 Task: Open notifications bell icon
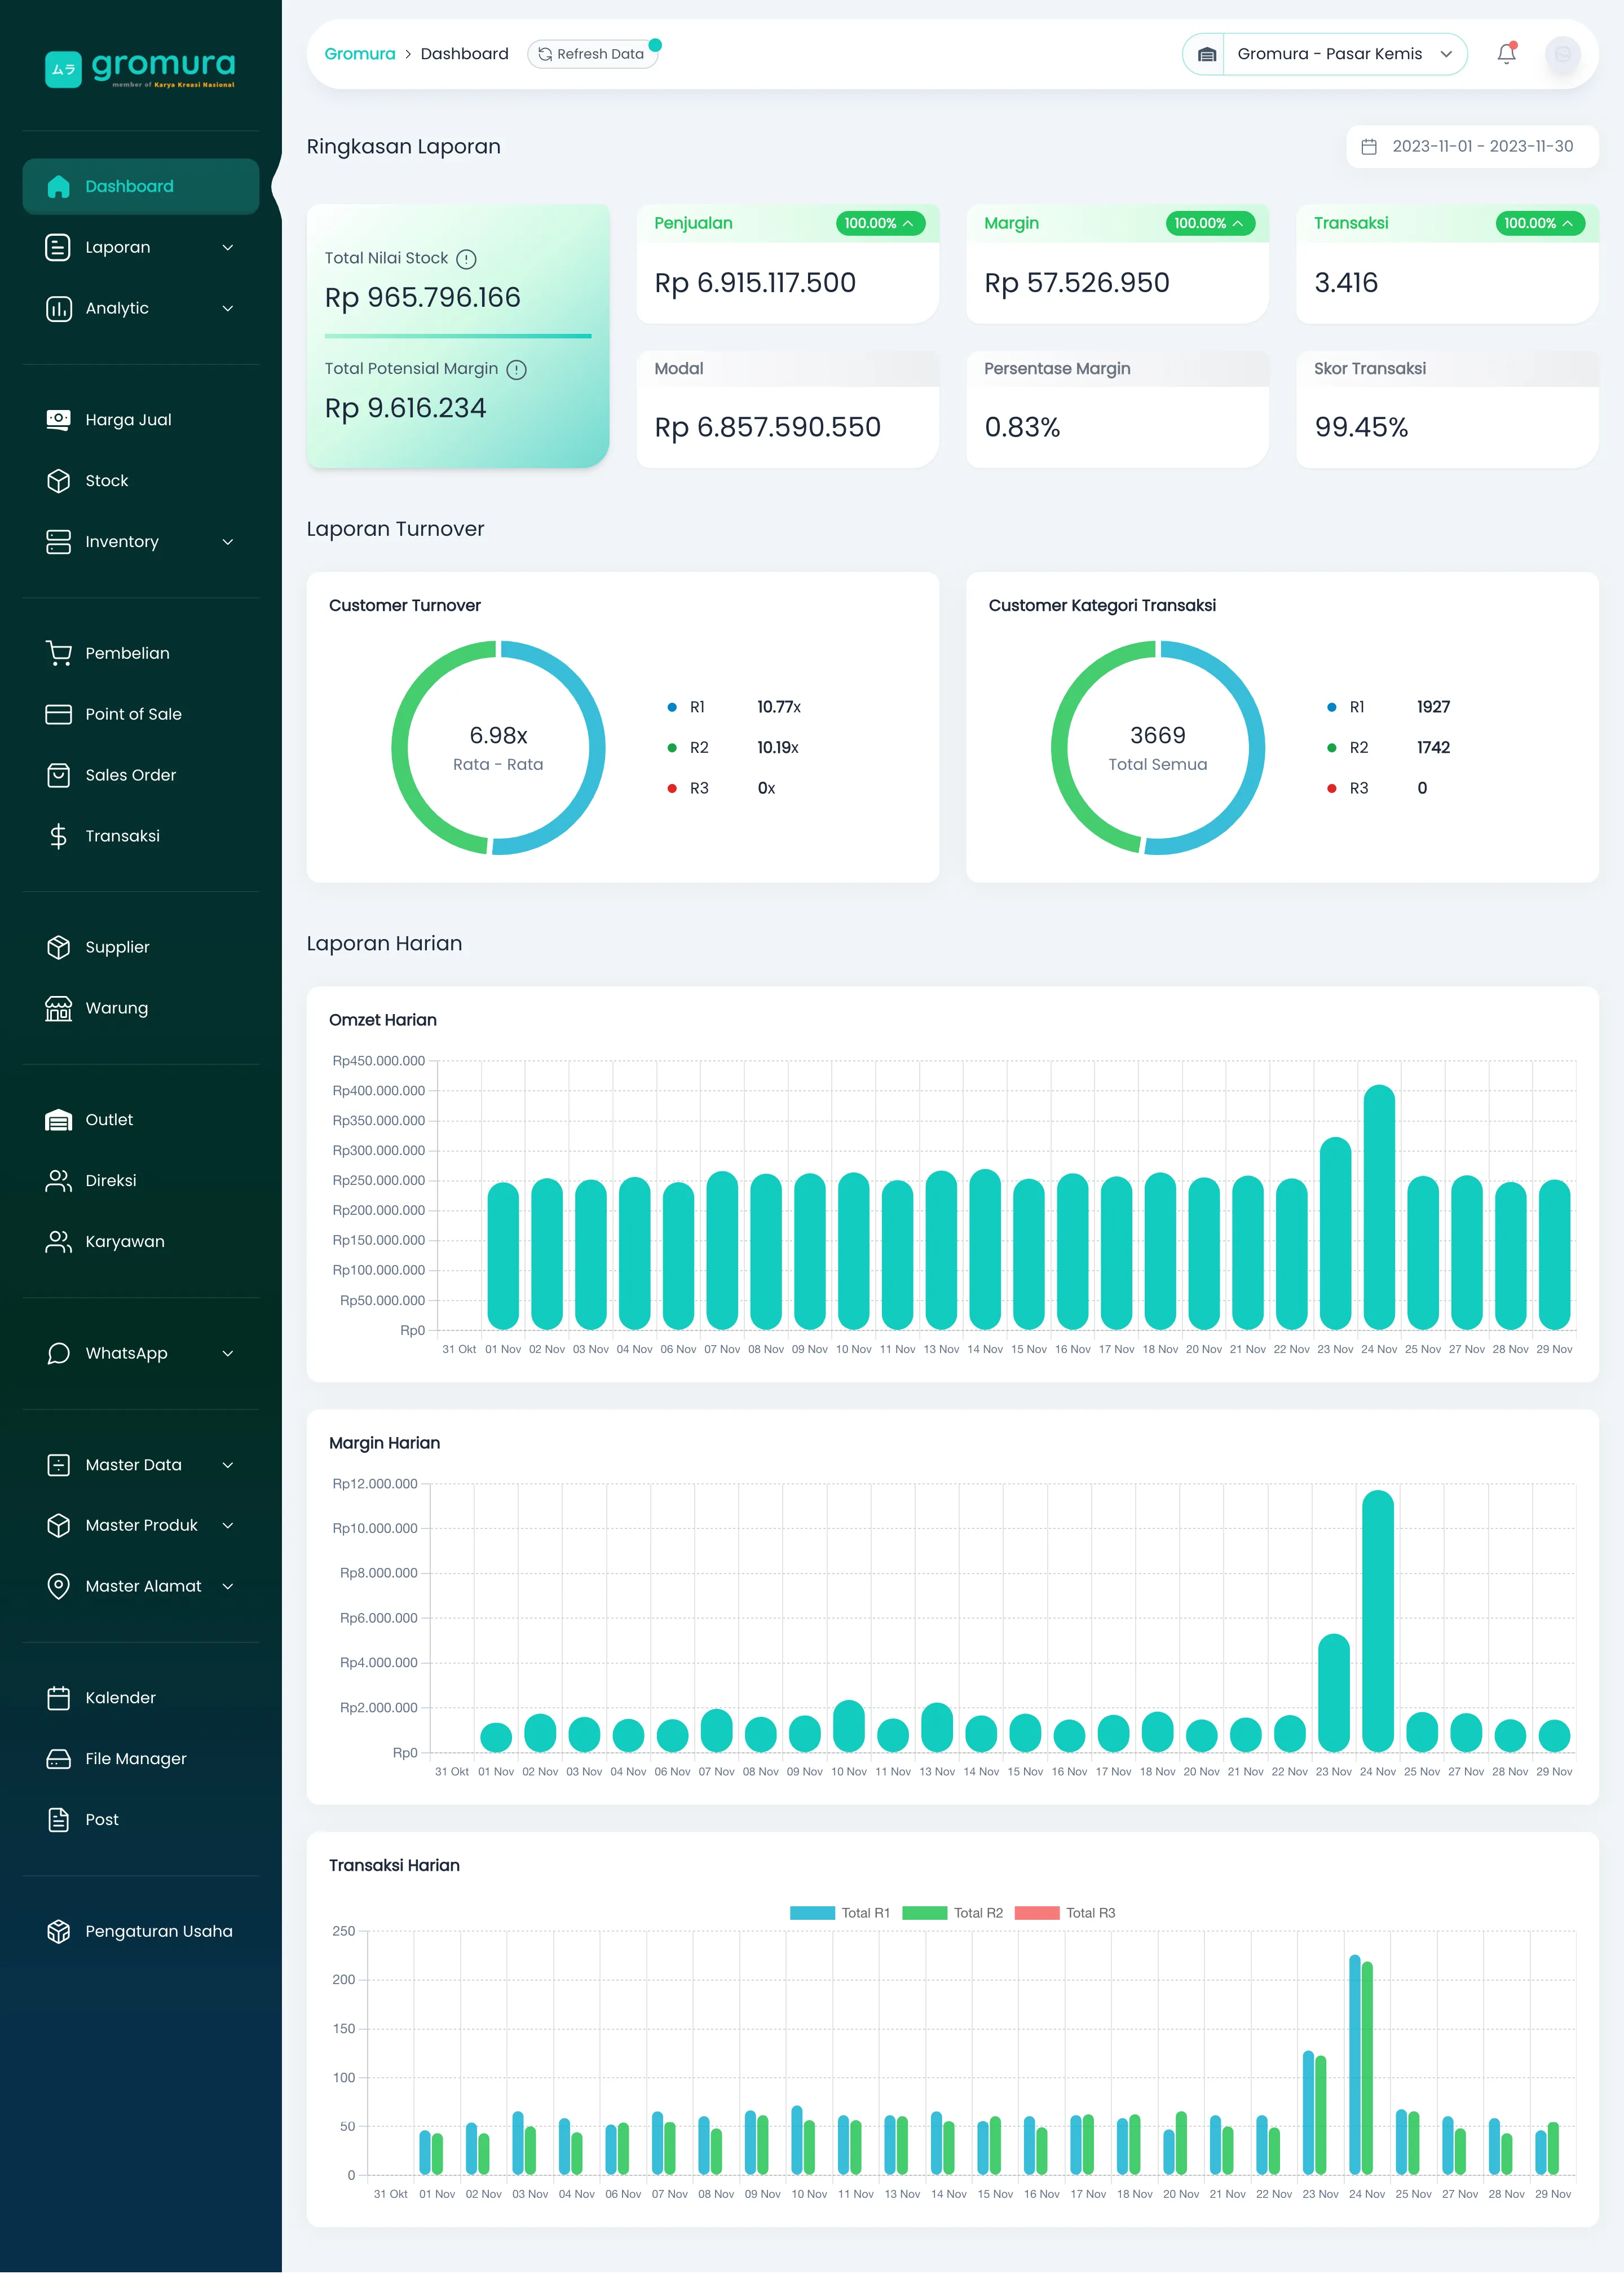tap(1507, 54)
